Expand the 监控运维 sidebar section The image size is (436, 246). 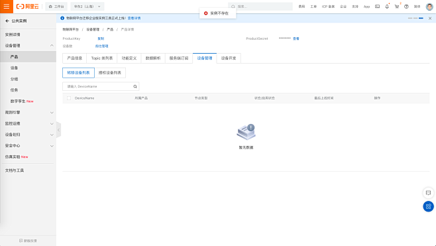(x=28, y=123)
